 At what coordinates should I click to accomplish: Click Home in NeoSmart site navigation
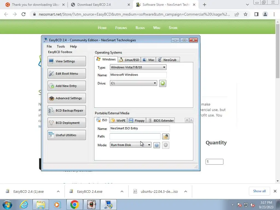102,28
